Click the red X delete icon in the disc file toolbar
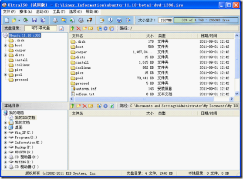Viewport: 243px width, 179px height. (x=78, y=28)
